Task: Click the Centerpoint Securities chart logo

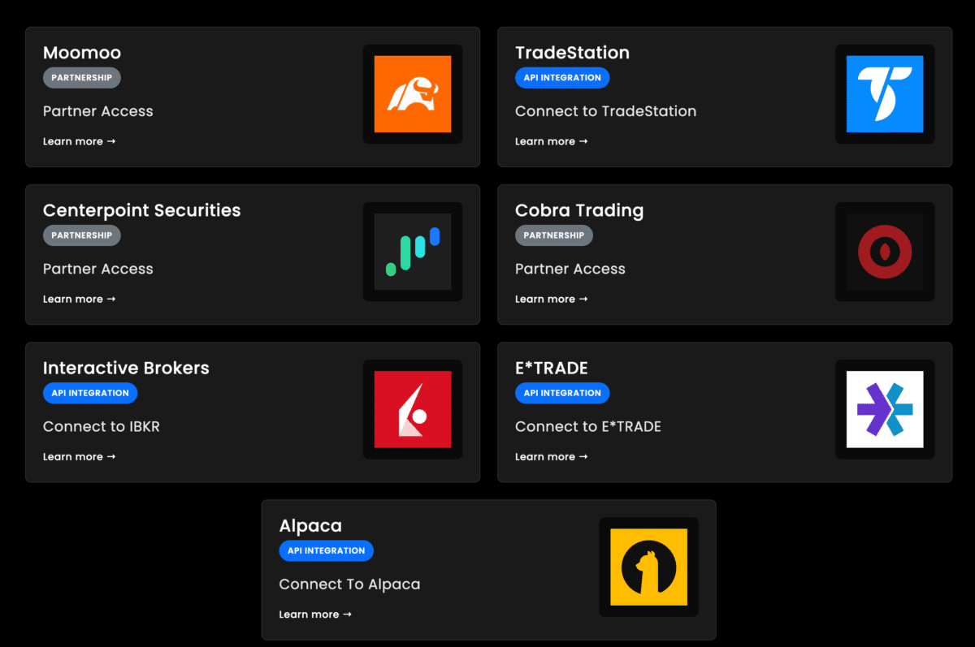Action: (413, 252)
